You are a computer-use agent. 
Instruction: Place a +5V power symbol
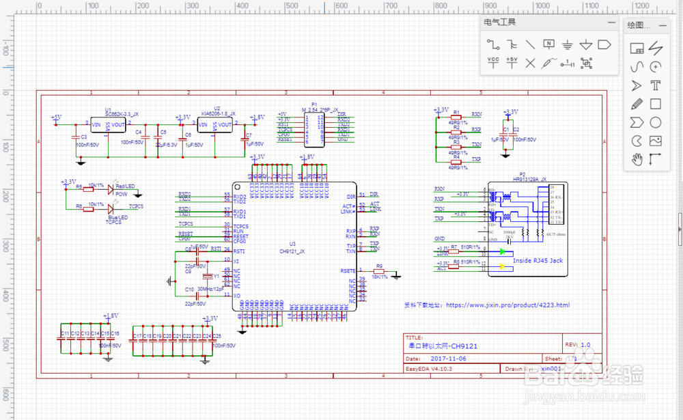pyautogui.click(x=512, y=63)
